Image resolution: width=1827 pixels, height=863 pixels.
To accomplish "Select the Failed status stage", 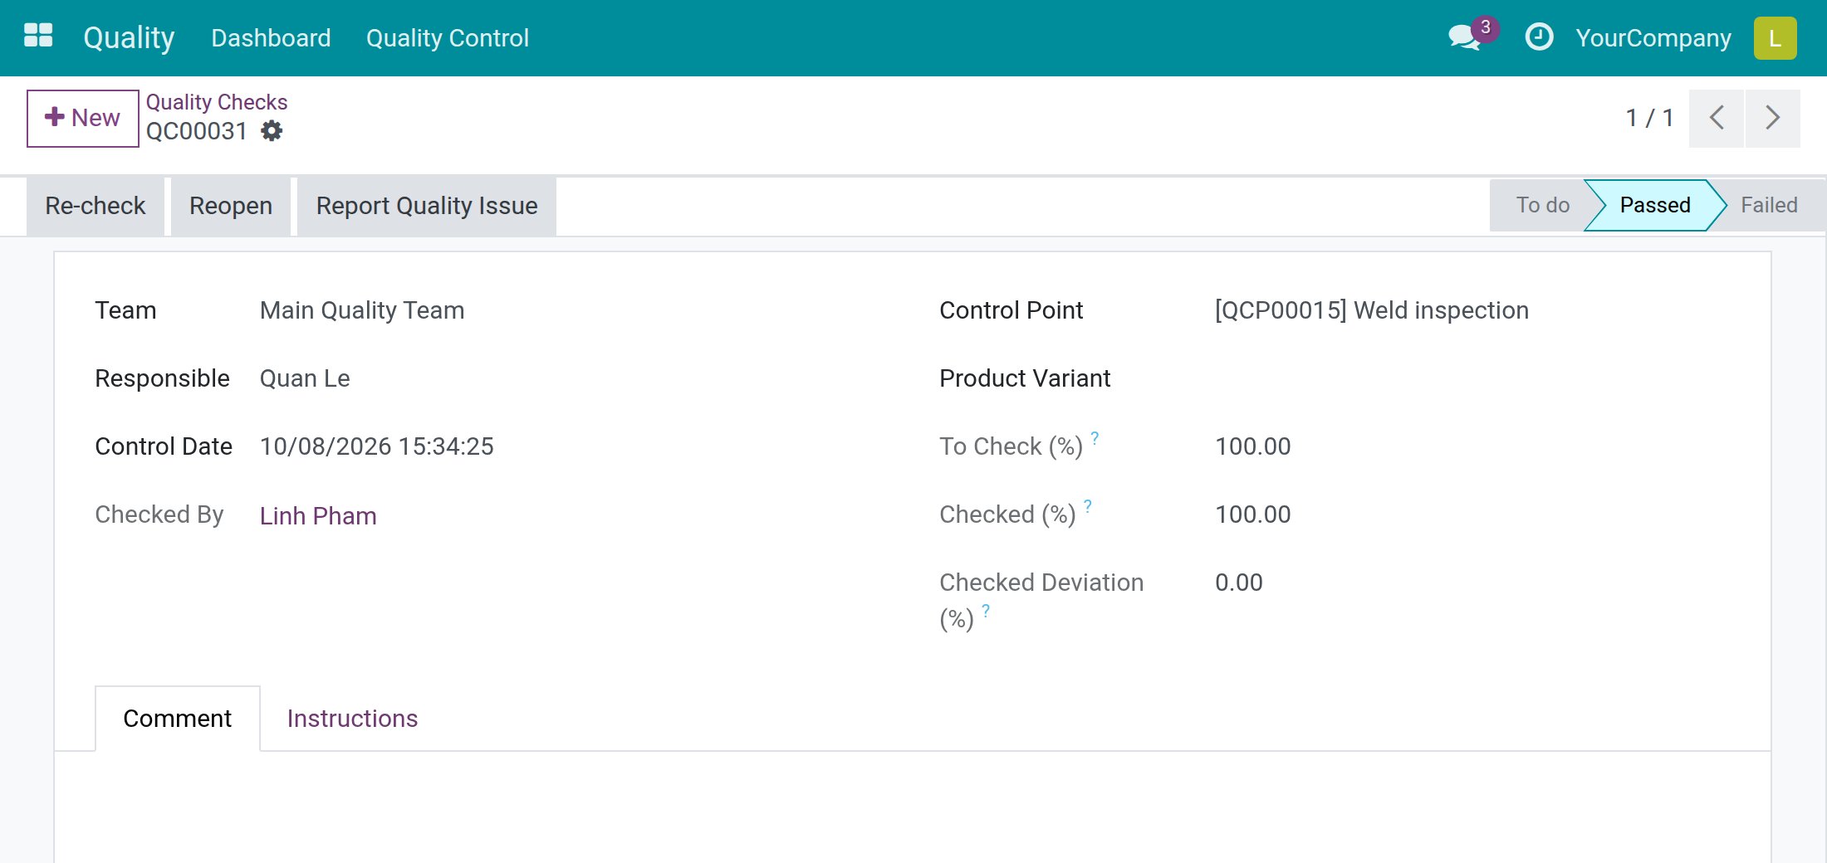I will coord(1769,205).
